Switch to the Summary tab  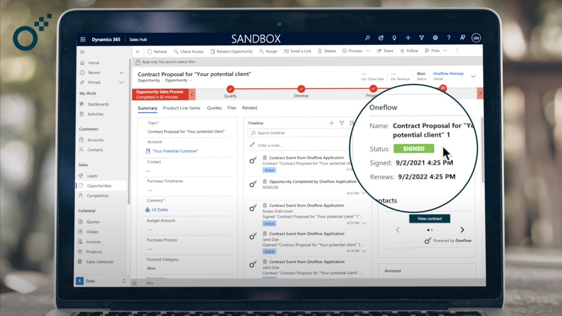(148, 108)
